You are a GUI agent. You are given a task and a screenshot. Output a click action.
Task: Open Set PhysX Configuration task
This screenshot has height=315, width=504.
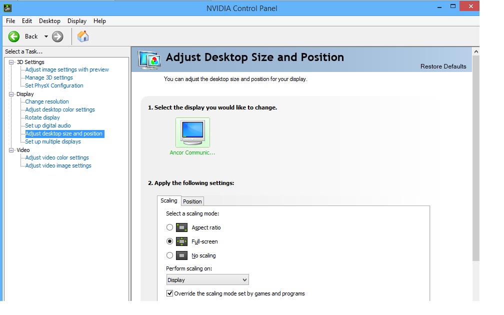[54, 85]
